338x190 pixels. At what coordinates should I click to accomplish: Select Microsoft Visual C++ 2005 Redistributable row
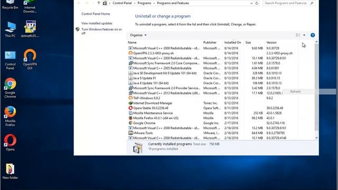(212, 68)
